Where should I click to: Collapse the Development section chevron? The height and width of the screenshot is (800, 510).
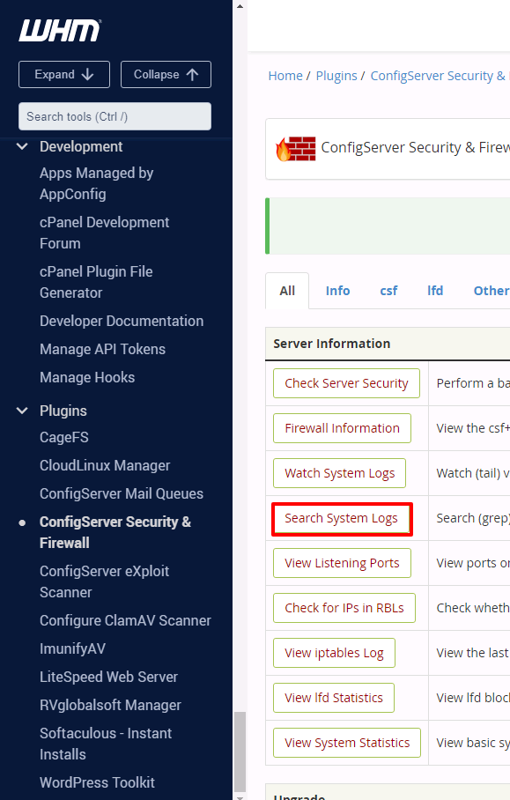22,146
